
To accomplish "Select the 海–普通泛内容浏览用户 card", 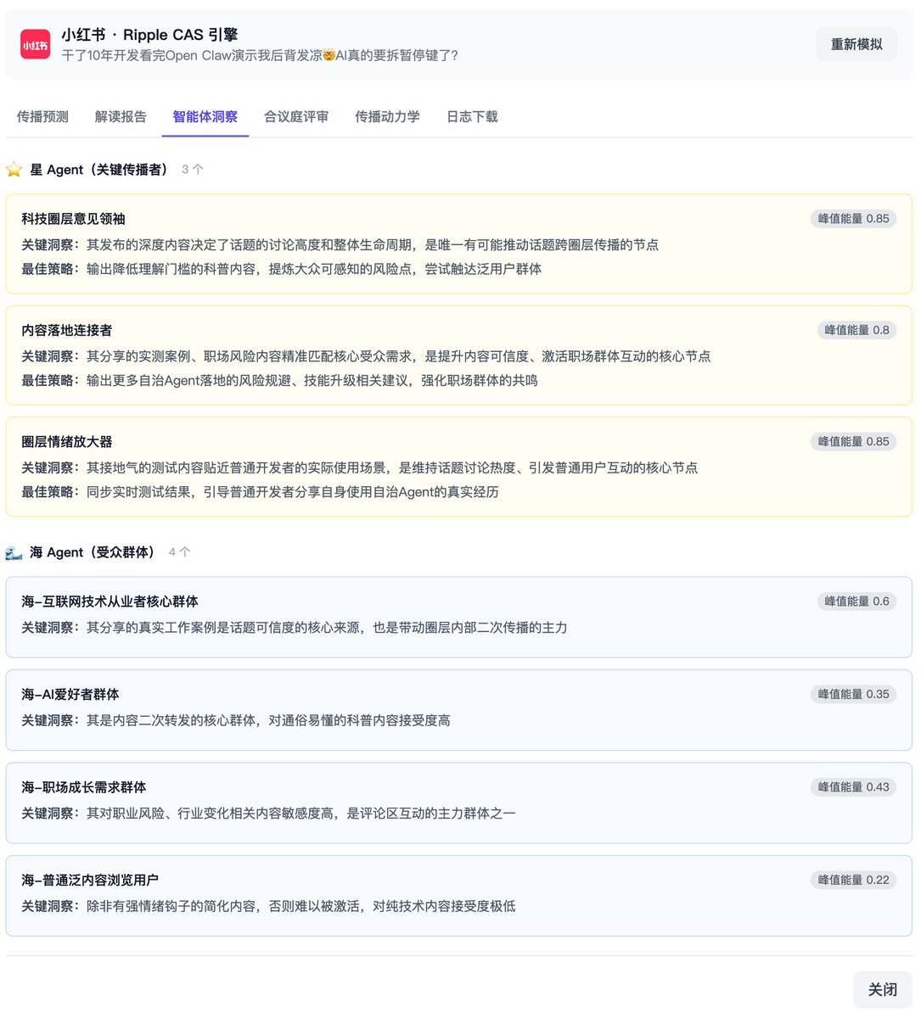I will pyautogui.click(x=458, y=895).
